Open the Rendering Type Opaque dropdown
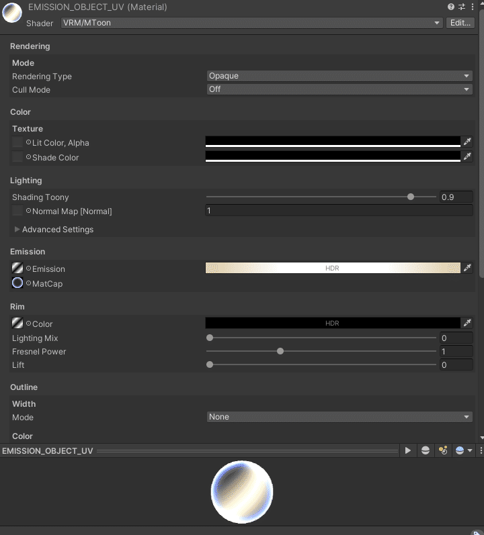The image size is (484, 535). 339,76
